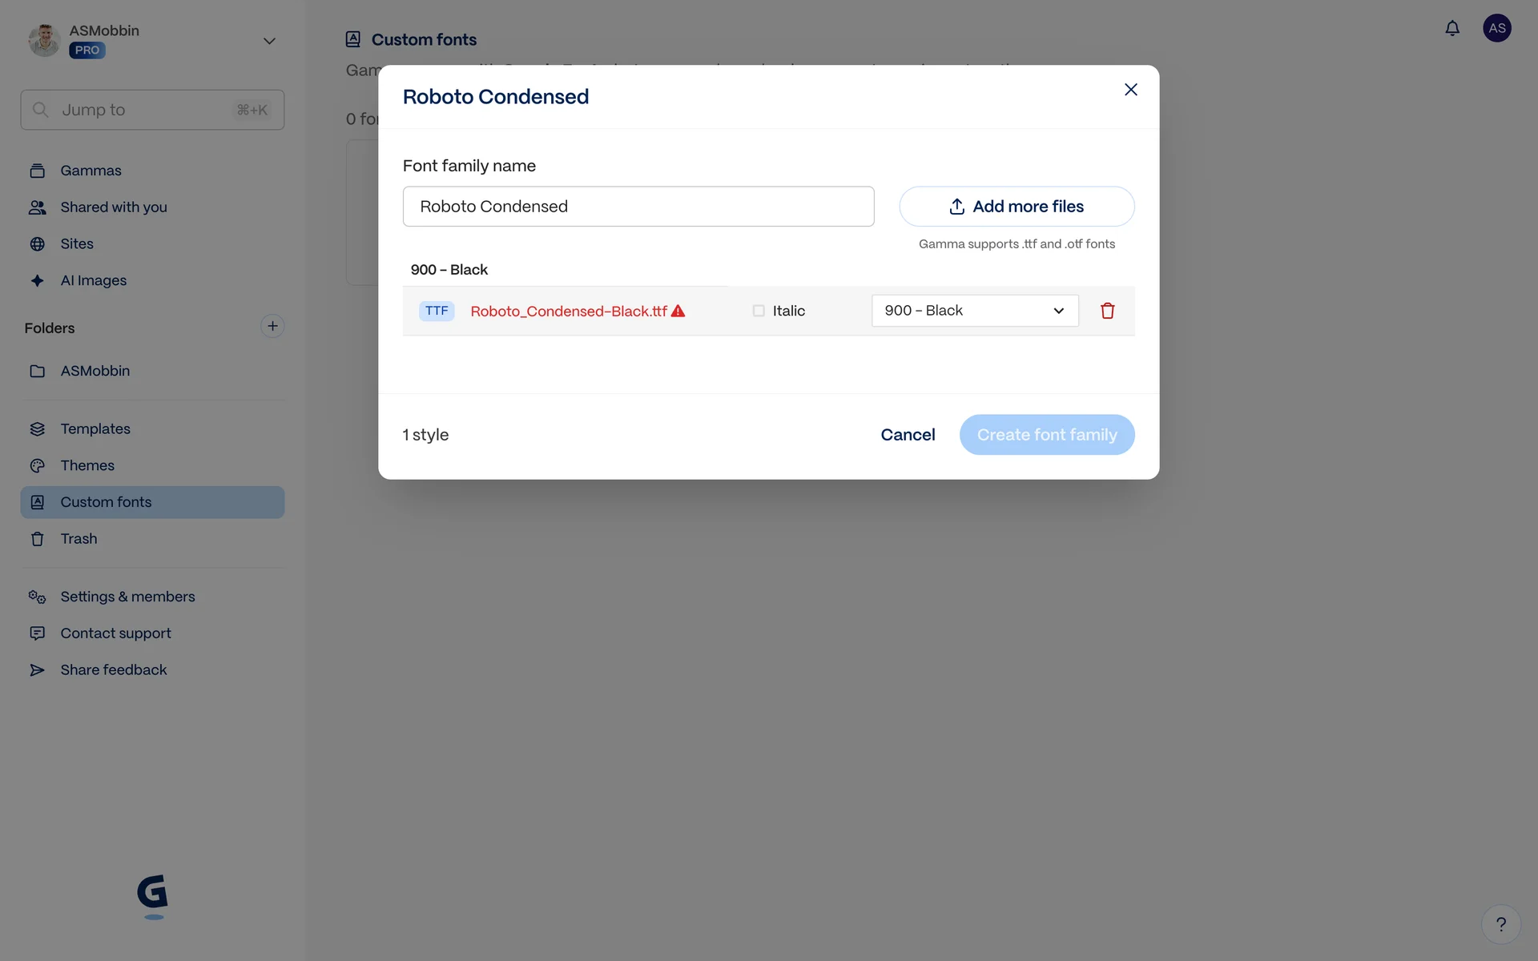Open the help question mark button
This screenshot has height=961, width=1538.
click(x=1500, y=924)
